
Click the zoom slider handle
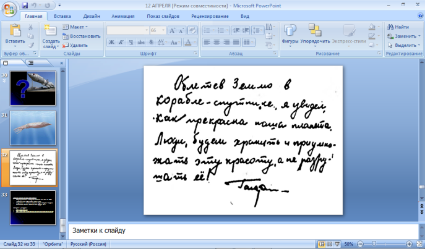pyautogui.click(x=374, y=244)
